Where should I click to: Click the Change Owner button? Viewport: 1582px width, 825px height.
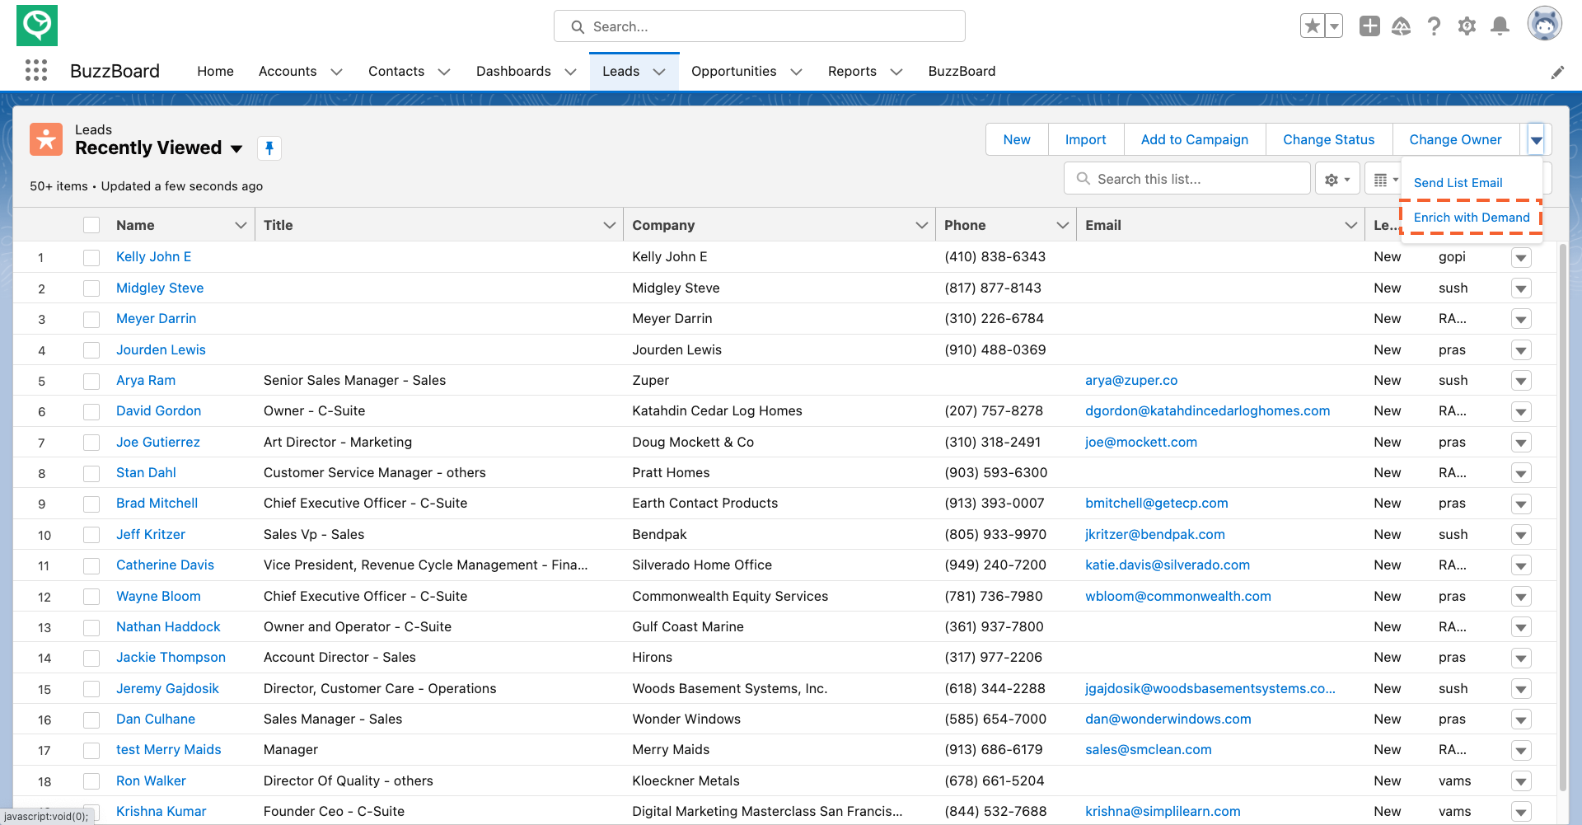(x=1455, y=139)
